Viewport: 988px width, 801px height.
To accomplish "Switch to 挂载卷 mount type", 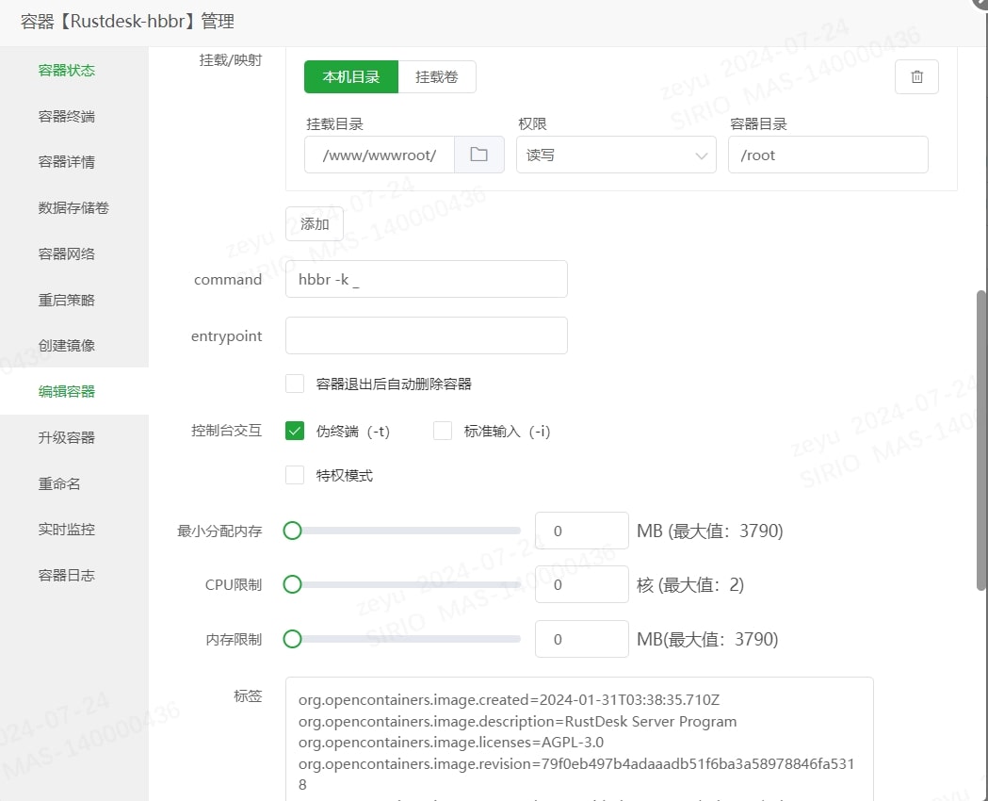I will point(437,77).
